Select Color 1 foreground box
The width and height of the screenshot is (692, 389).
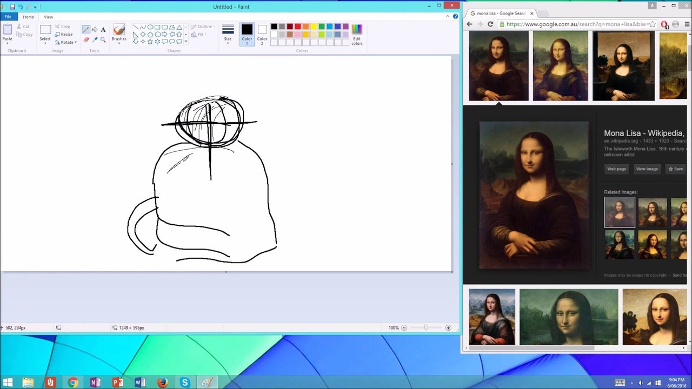pos(247,34)
